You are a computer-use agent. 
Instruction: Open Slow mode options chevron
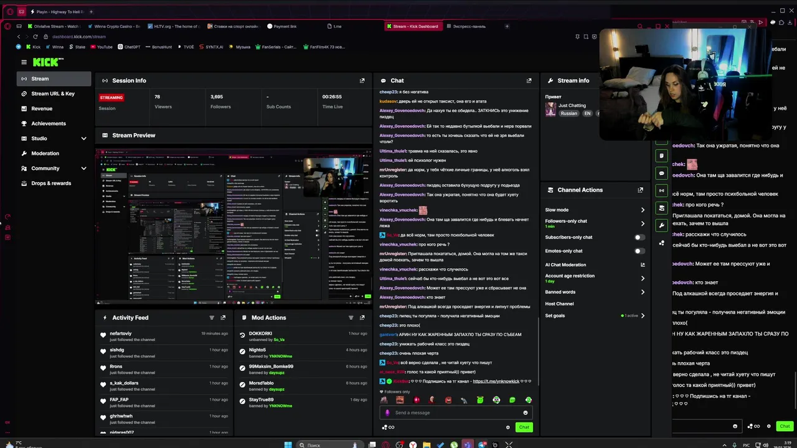[643, 210]
